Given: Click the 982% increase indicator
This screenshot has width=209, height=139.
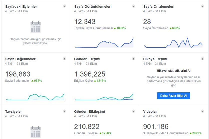Looking at the screenshot, I should [37, 81].
